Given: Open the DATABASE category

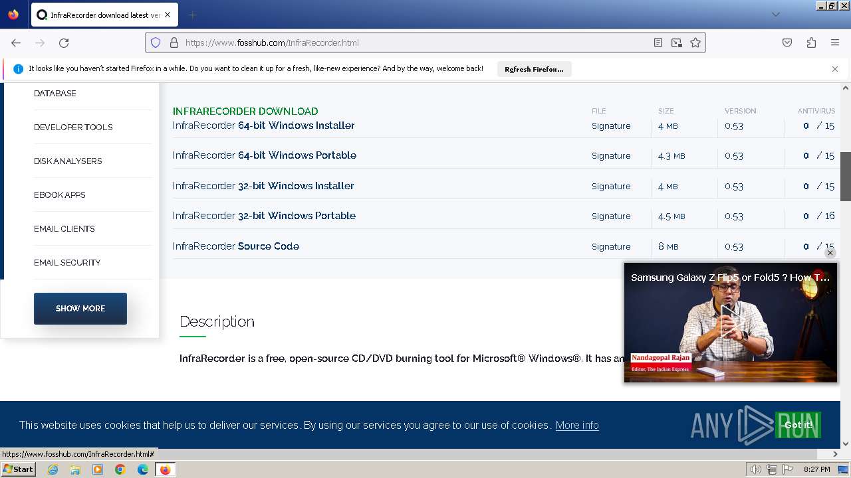Looking at the screenshot, I should click(55, 94).
